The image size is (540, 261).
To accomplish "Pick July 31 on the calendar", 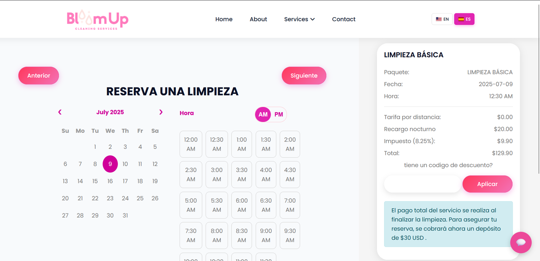I will (x=125, y=215).
